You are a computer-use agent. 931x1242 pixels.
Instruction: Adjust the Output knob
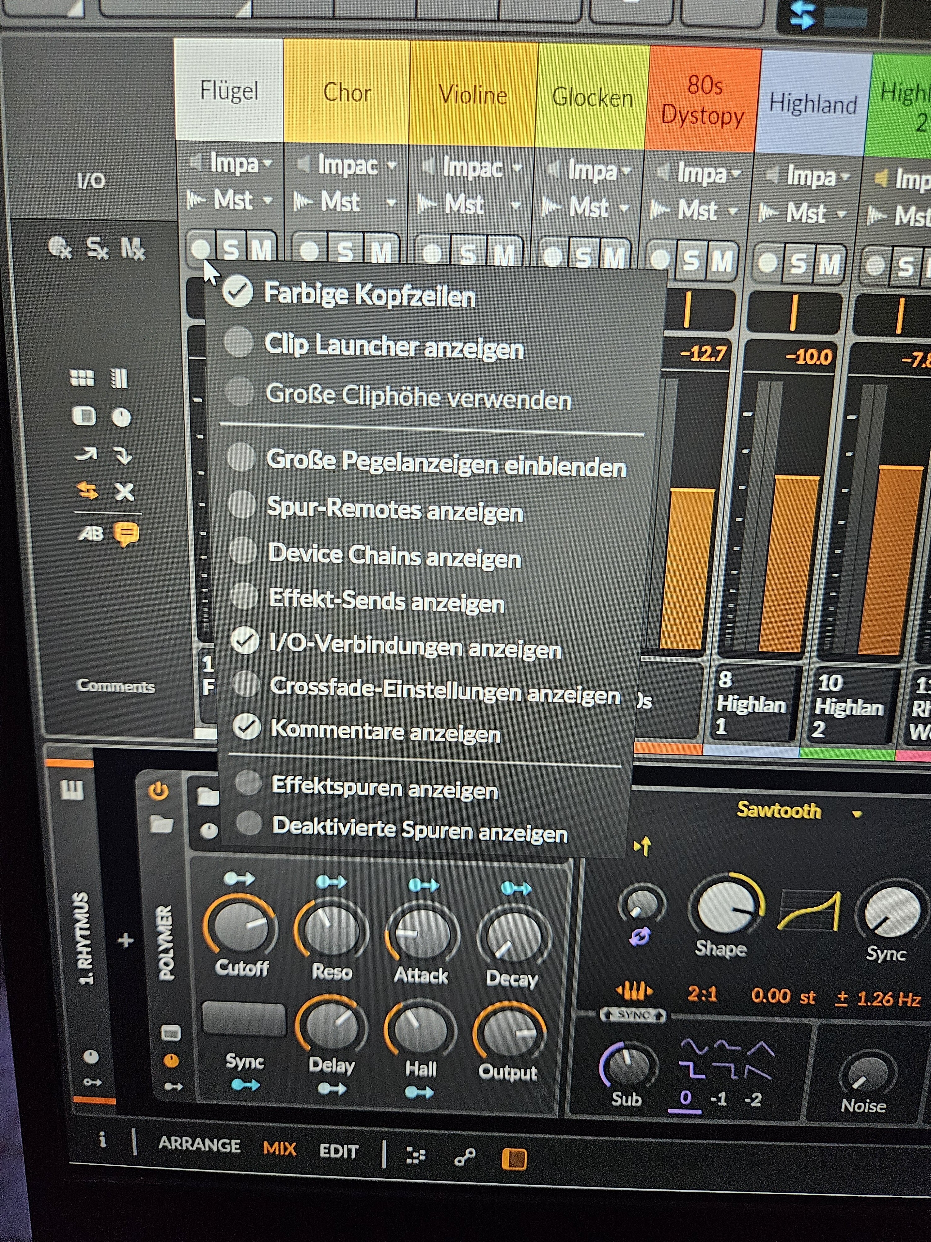point(509,1034)
